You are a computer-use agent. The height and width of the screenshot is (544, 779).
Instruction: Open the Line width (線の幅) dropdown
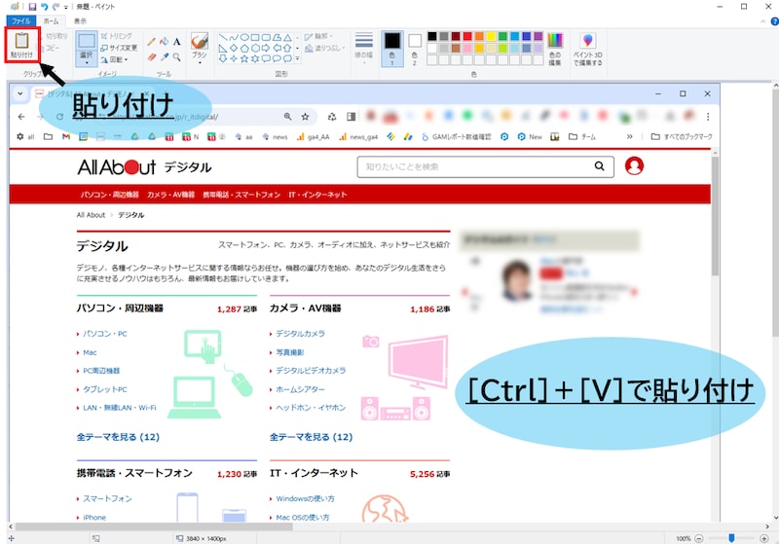[x=363, y=48]
